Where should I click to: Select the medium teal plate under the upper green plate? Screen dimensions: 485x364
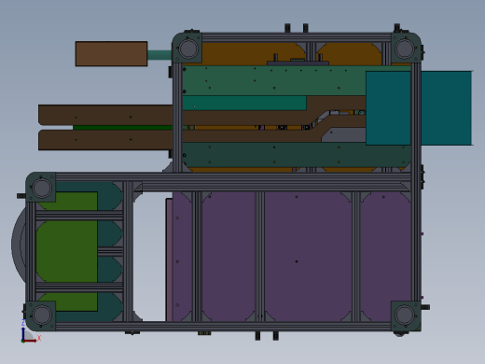click(244, 103)
